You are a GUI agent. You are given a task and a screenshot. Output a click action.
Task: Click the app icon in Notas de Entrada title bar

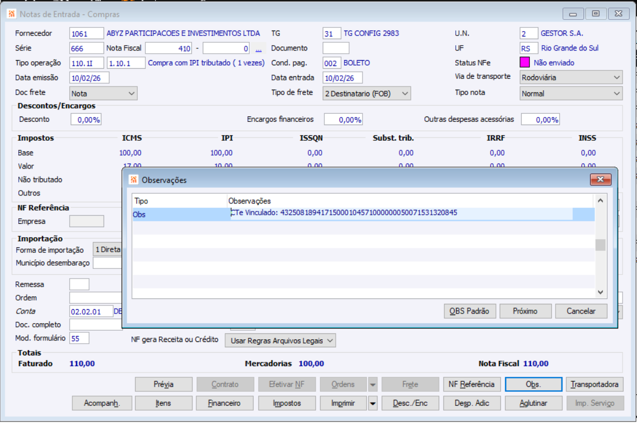(11, 14)
